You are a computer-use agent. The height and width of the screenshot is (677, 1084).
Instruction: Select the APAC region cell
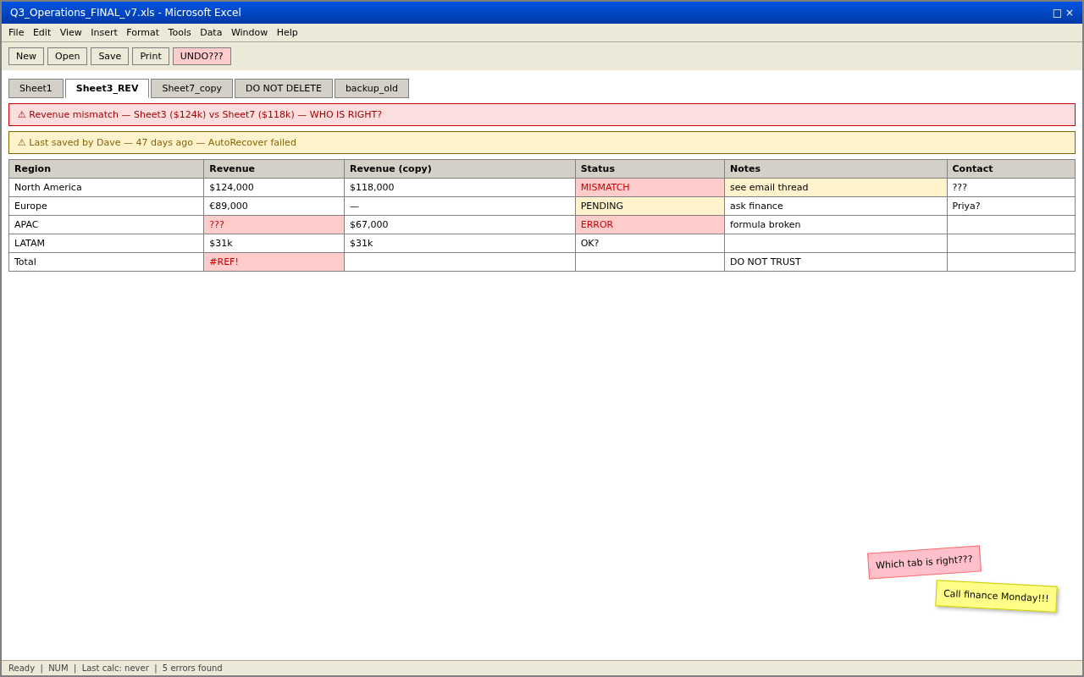(107, 225)
